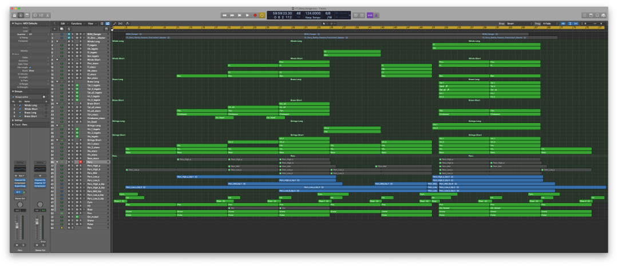Toggle the yellow Cycle button
Image resolution: width=618 pixels, height=266 pixels.
263,15
